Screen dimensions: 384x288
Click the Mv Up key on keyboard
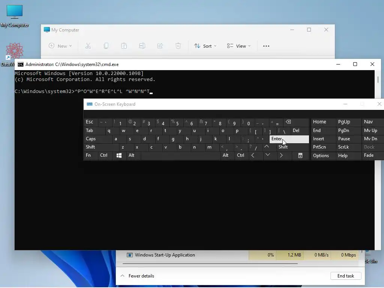(373, 130)
